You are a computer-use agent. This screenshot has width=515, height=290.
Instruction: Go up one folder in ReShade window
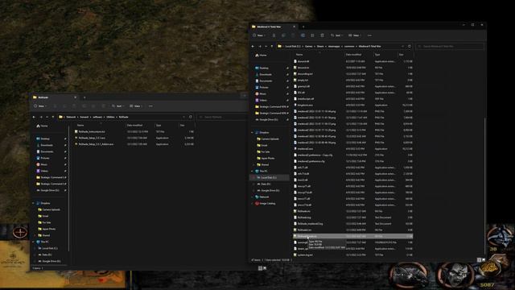[53, 117]
